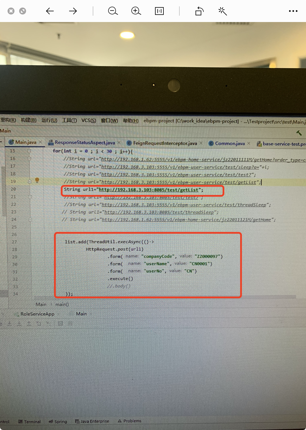Click the "userName" string in the code
This screenshot has width=306, height=430.
coord(156,264)
